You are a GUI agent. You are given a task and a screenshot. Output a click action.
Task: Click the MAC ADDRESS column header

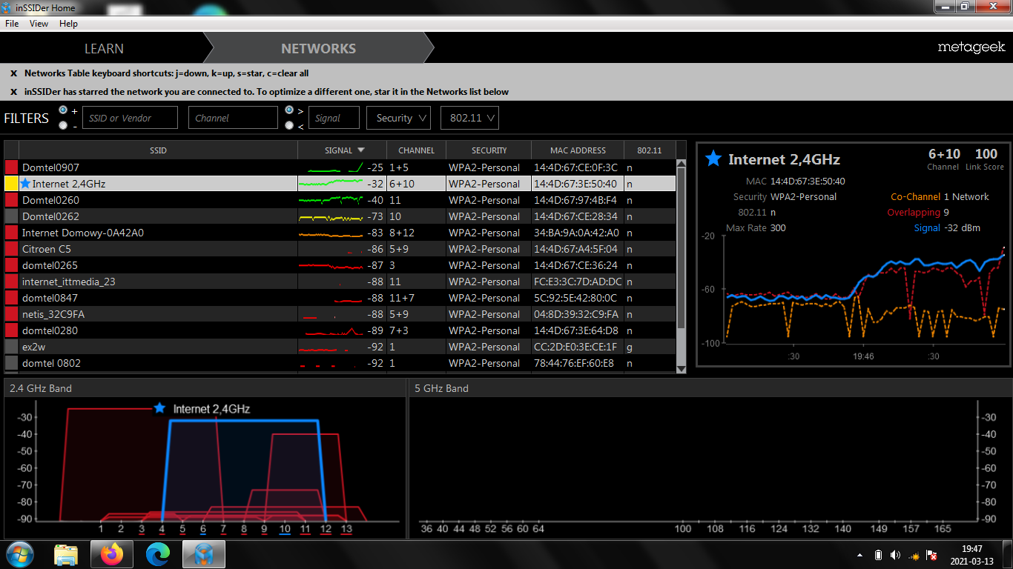[578, 150]
